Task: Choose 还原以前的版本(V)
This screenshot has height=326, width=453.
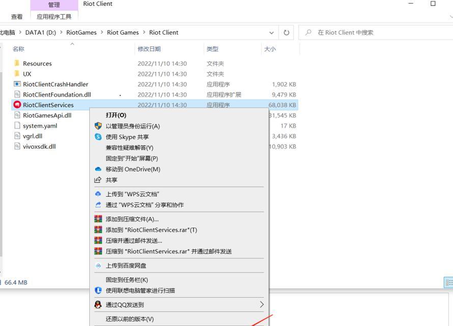Action: tap(129, 318)
